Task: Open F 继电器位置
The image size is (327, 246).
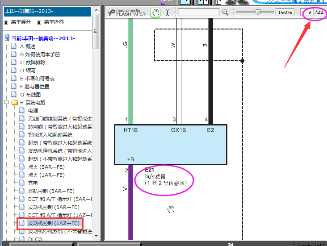Action: coord(34,87)
